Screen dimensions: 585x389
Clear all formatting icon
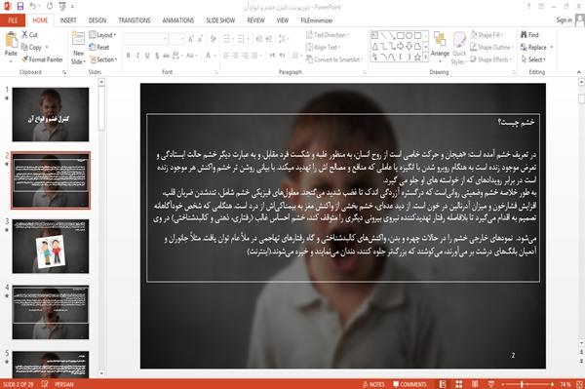[x=213, y=39]
